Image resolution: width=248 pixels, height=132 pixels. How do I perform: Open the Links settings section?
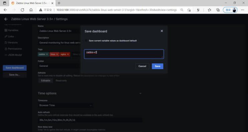pyautogui.click(x=9, y=36)
